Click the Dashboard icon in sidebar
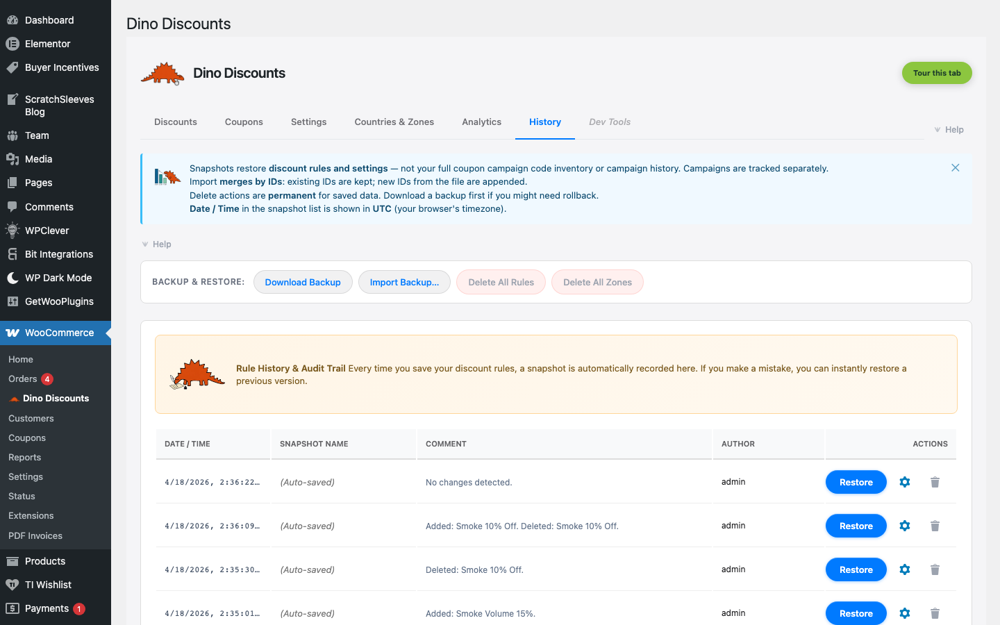The image size is (1000, 625). pos(12,20)
